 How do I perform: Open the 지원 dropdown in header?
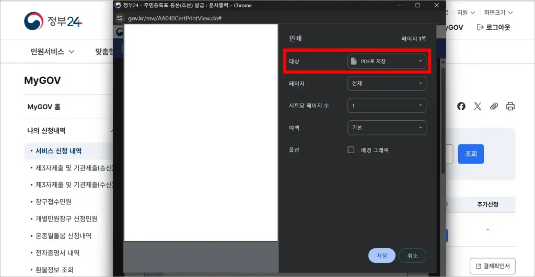[466, 13]
